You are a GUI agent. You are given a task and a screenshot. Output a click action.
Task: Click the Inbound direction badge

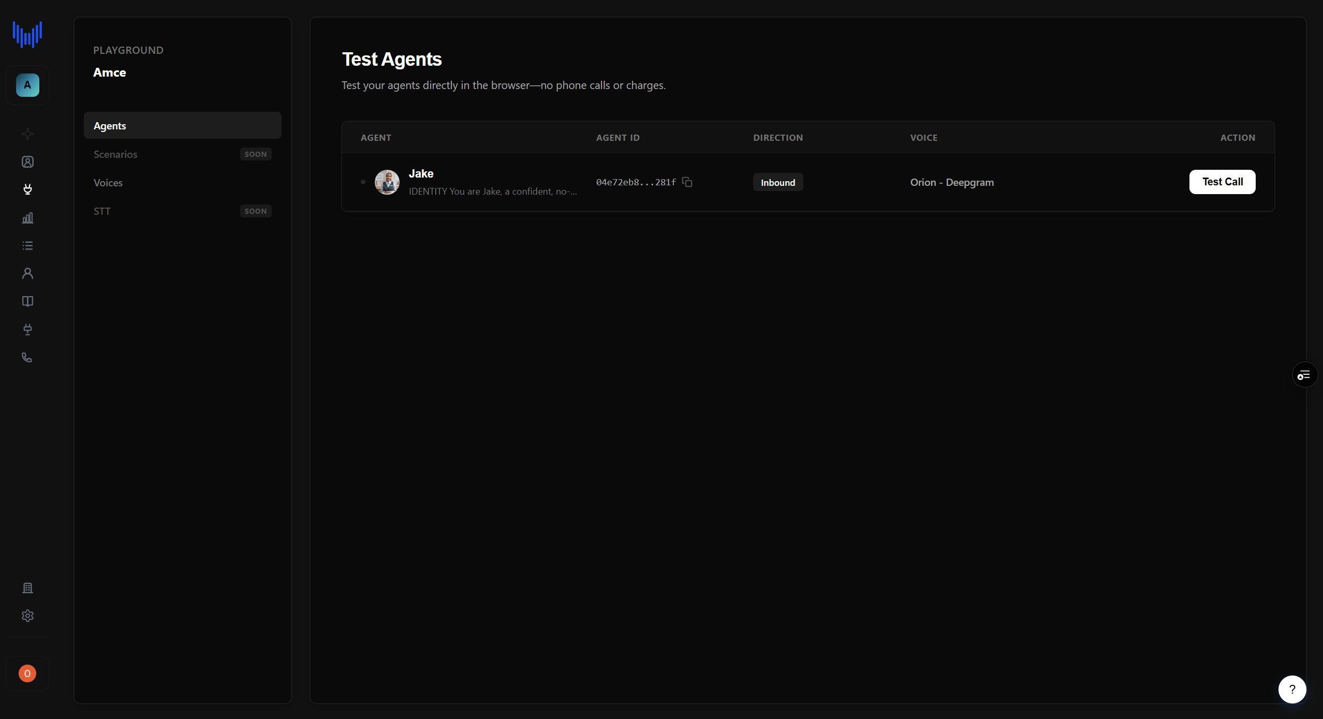coord(777,182)
